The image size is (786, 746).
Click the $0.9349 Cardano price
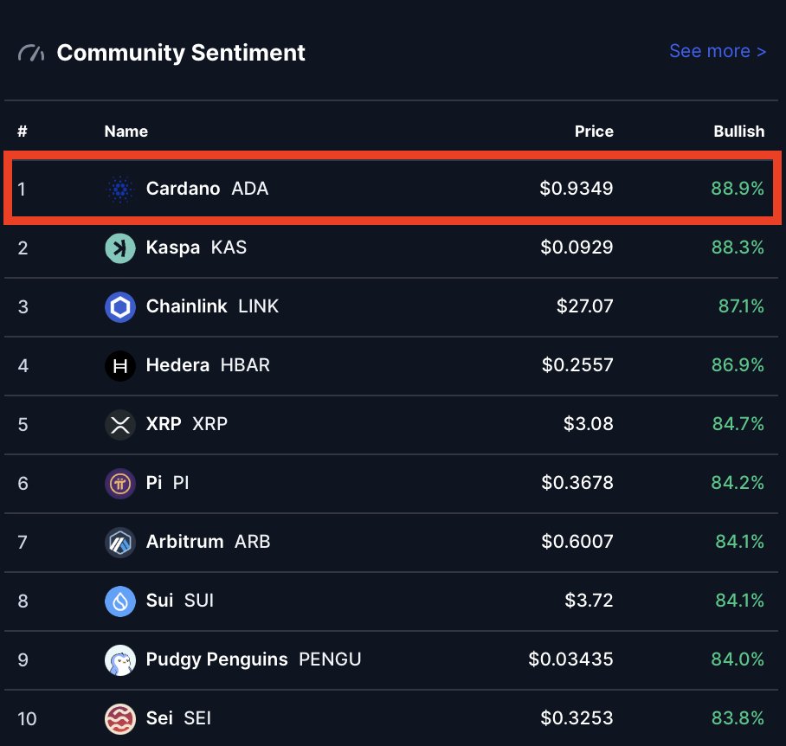pyautogui.click(x=577, y=189)
